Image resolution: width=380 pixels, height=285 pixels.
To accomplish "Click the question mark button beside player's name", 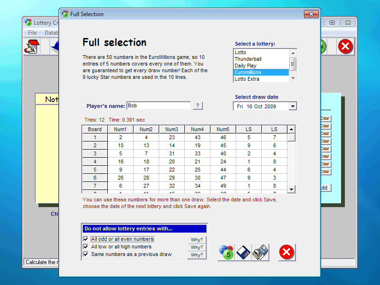I will (x=198, y=105).
